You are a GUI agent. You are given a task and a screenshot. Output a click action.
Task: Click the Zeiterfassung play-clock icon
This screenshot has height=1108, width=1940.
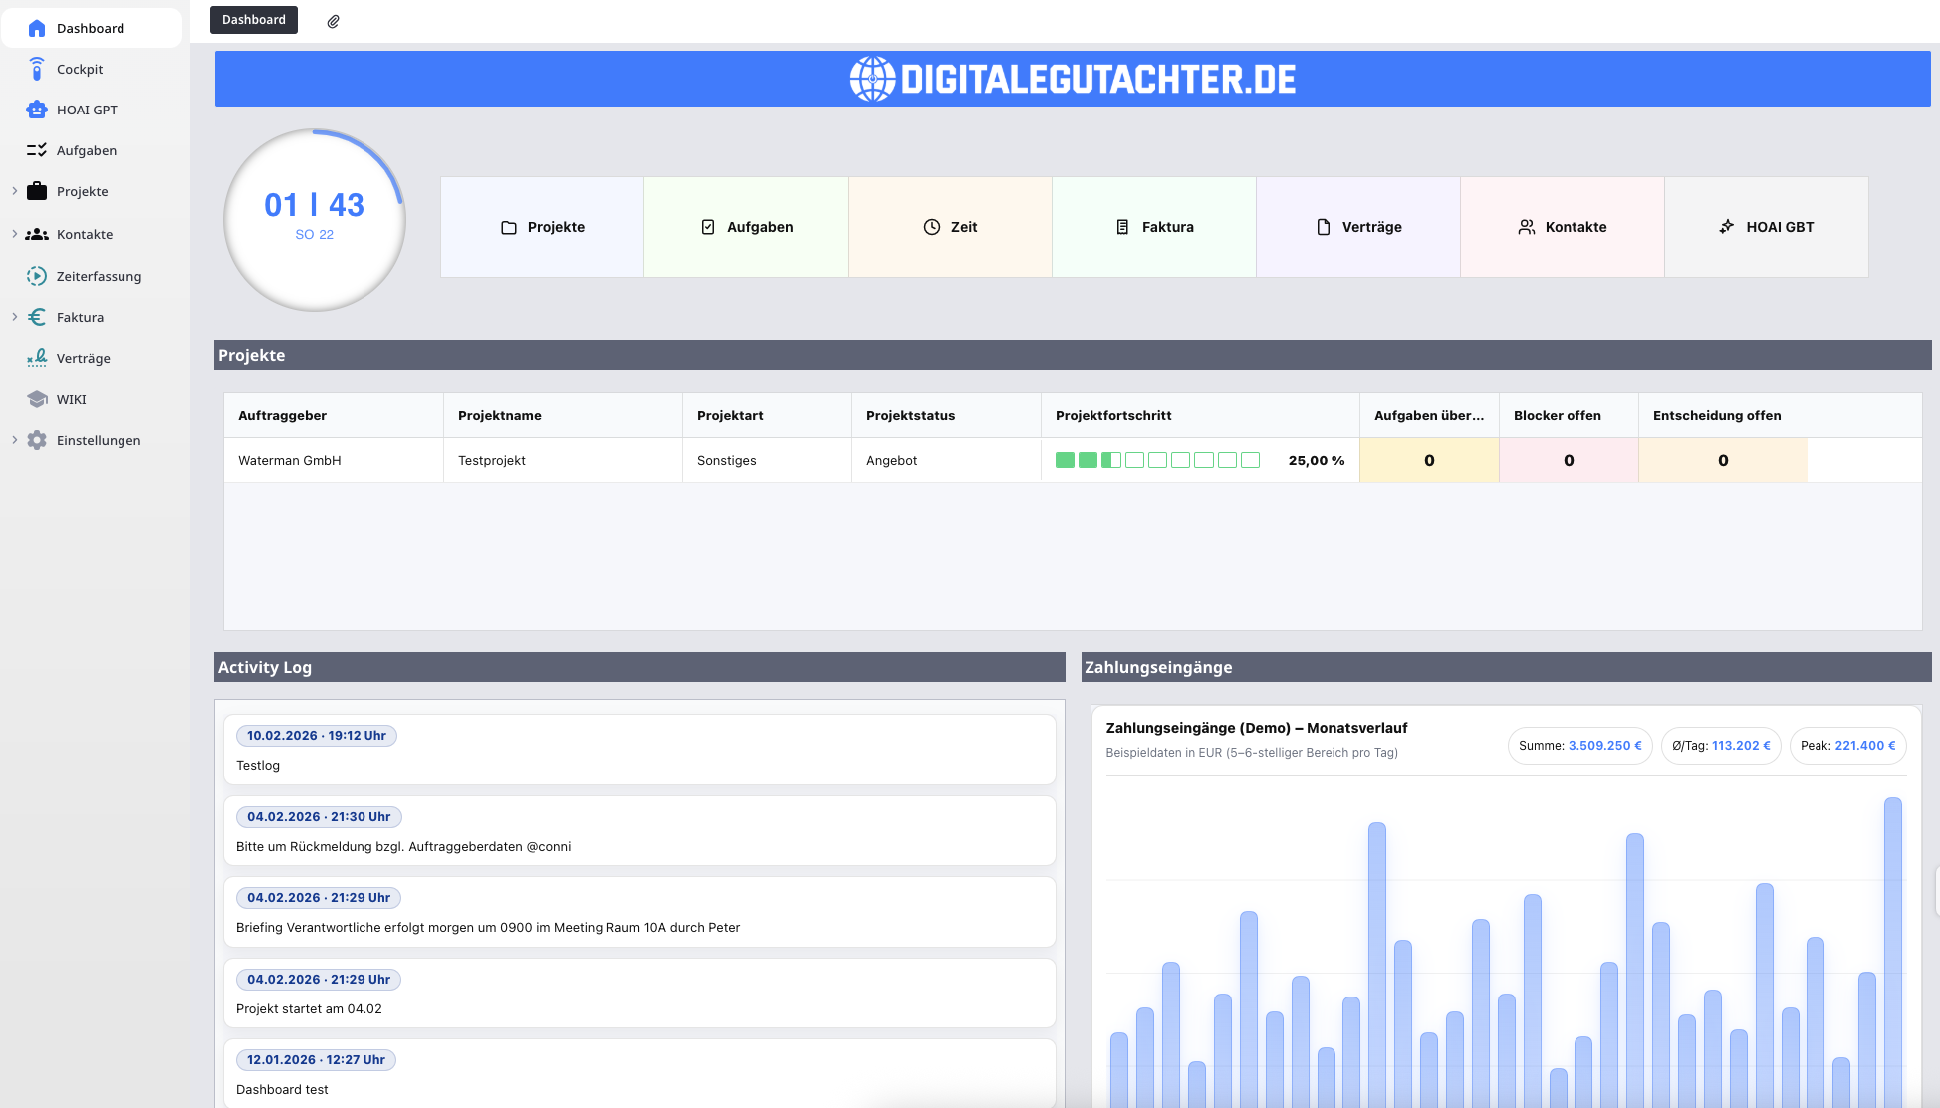(37, 276)
